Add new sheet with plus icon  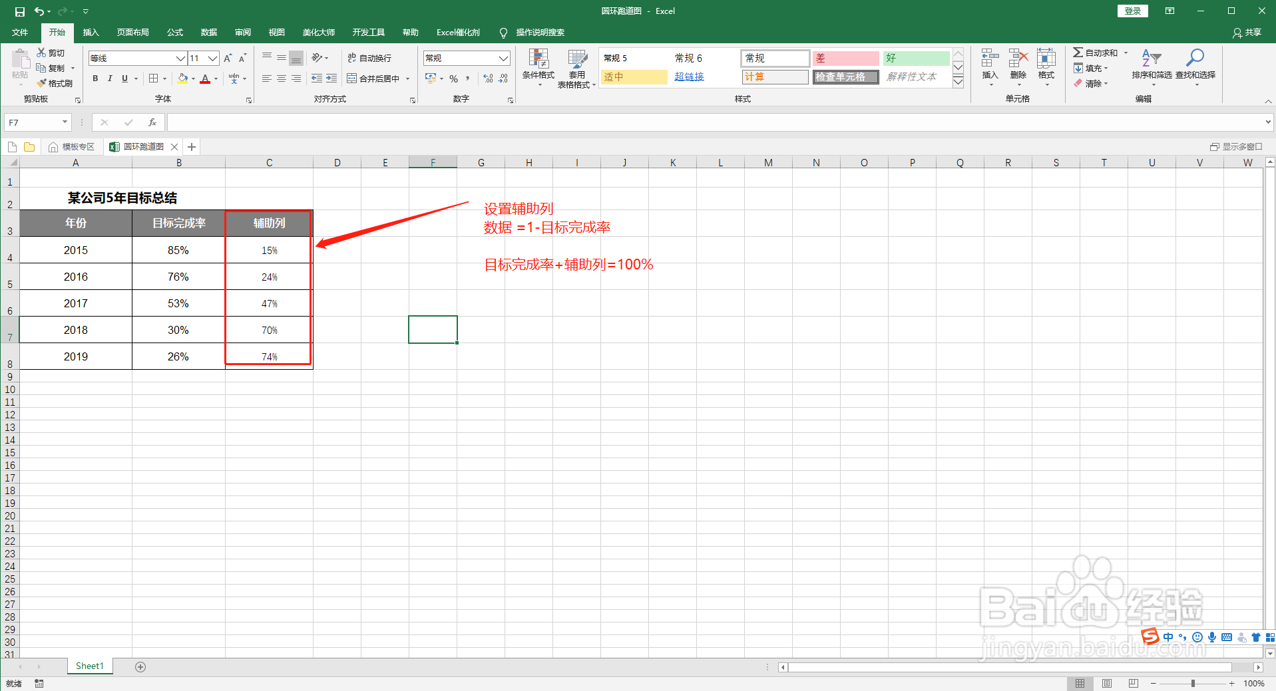click(x=140, y=666)
